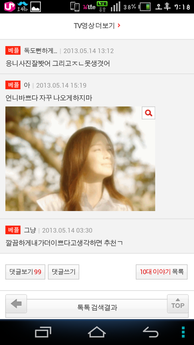194x345 pixels.
Task: Expand TV영상 더보기 chevron
Action: point(119,25)
